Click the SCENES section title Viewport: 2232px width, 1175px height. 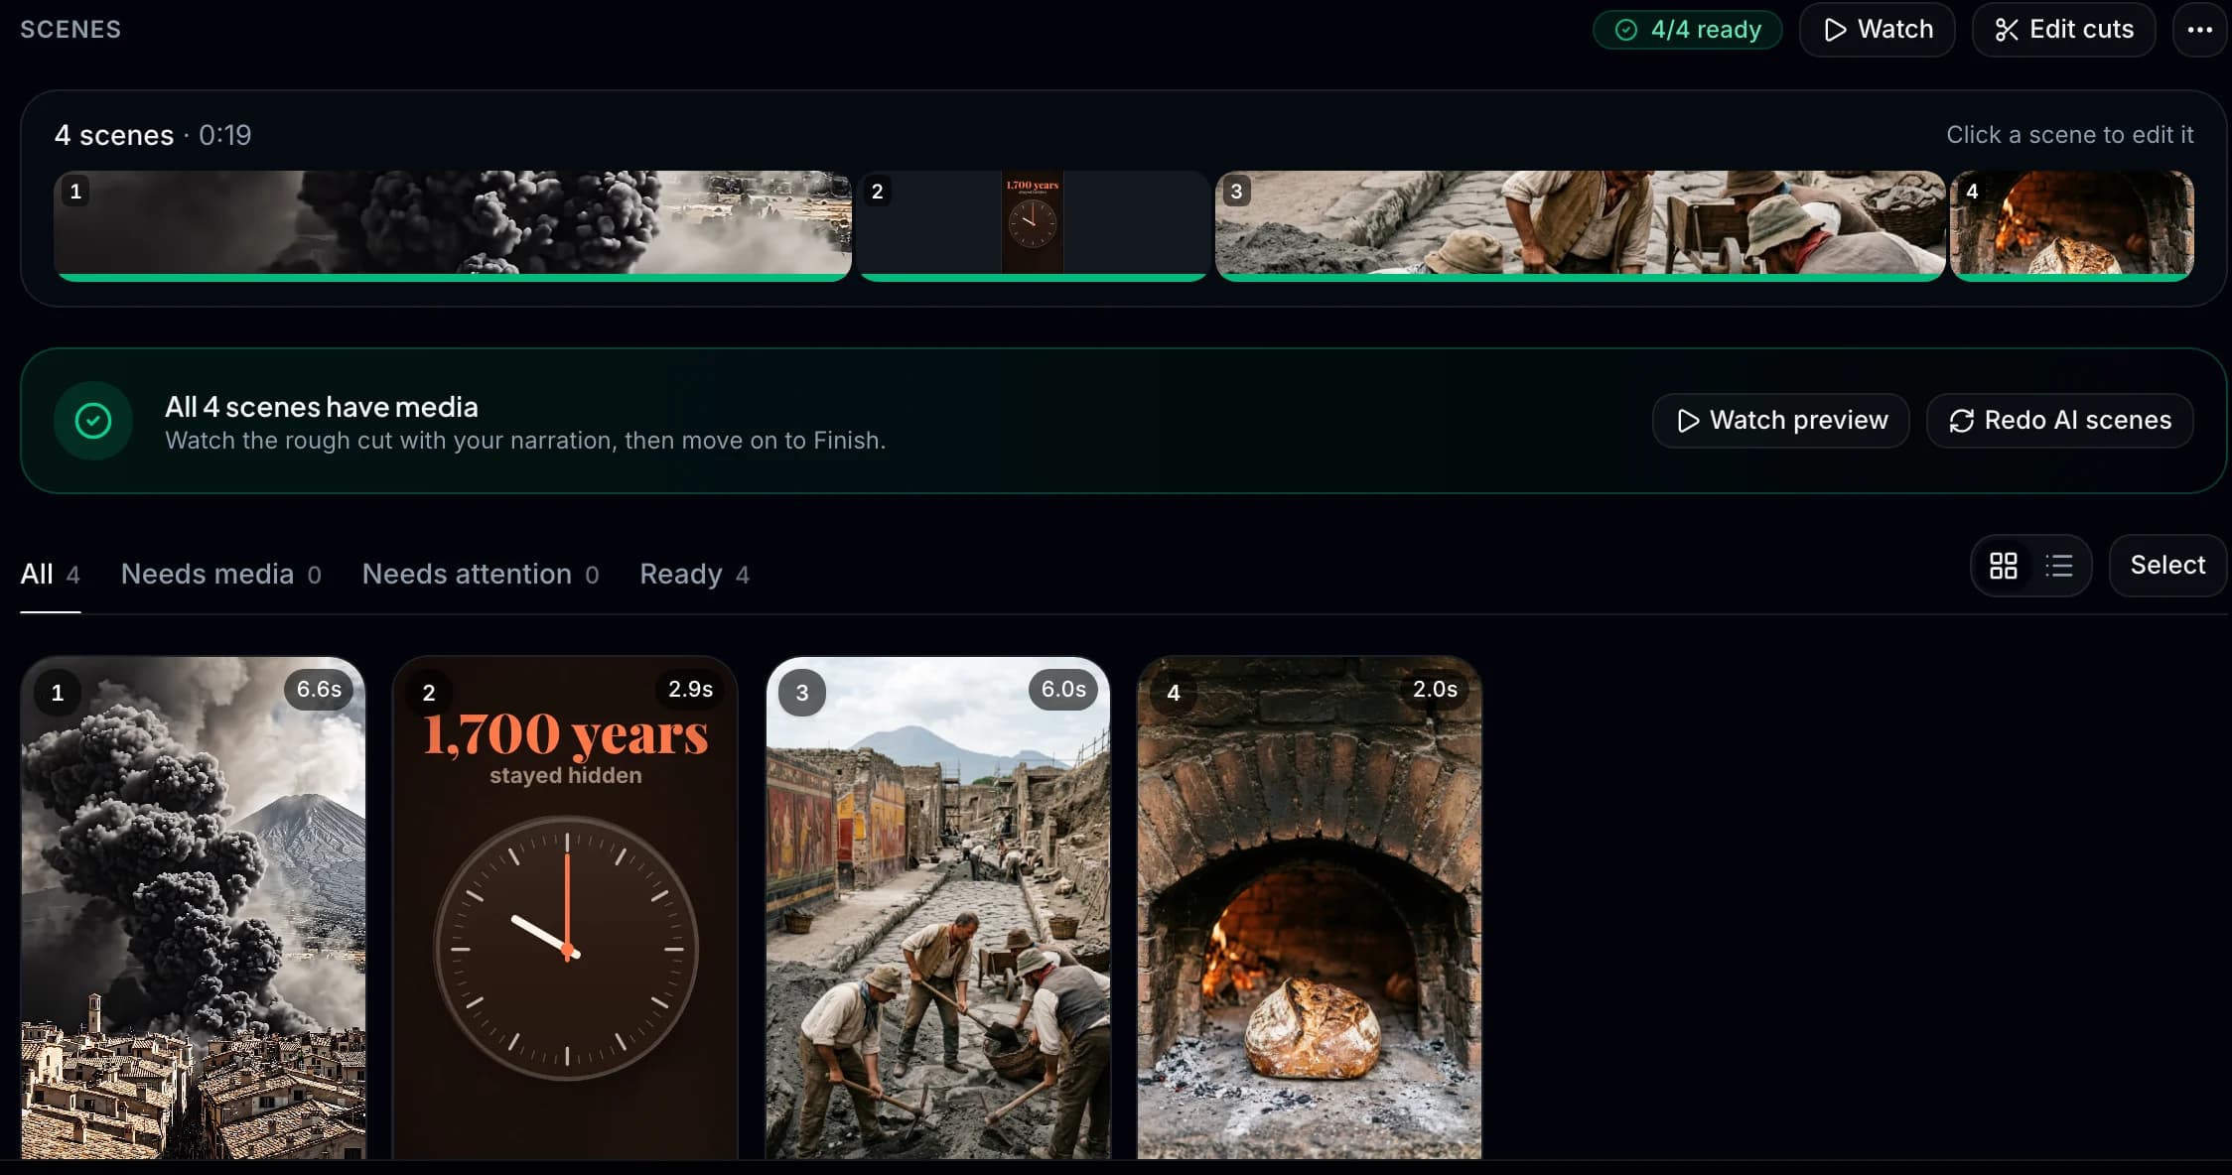tap(70, 30)
